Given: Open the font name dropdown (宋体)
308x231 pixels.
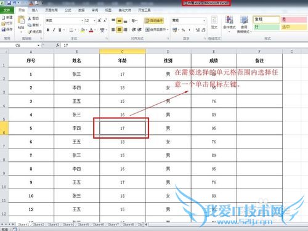Looking at the screenshot, I should click(83, 20).
